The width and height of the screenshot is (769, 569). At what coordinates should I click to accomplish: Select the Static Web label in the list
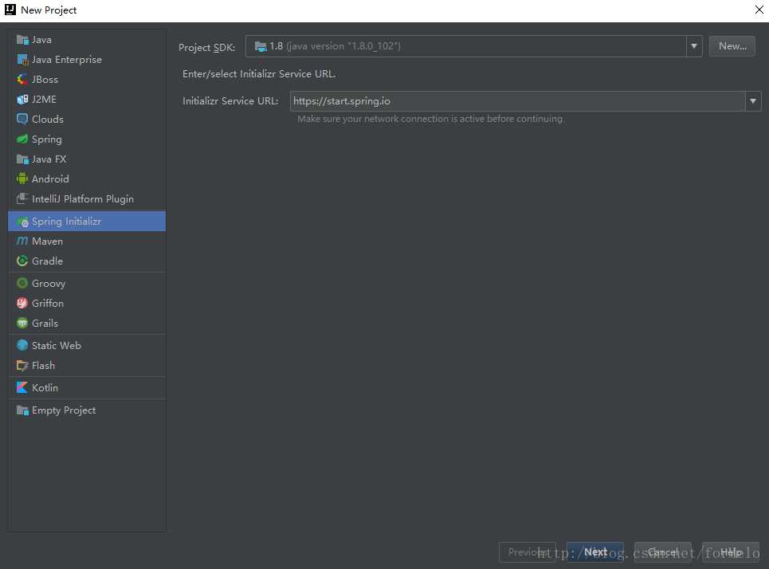point(57,345)
